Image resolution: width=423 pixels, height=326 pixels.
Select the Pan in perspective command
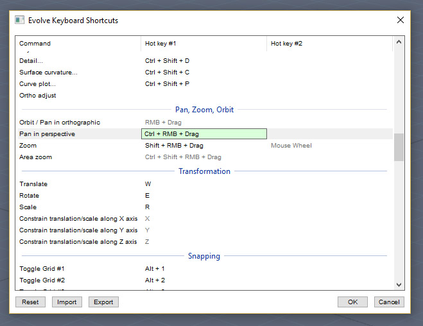tap(47, 134)
